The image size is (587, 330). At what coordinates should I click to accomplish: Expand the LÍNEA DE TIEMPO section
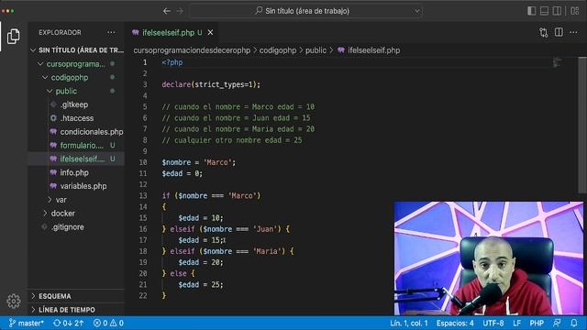point(77,310)
